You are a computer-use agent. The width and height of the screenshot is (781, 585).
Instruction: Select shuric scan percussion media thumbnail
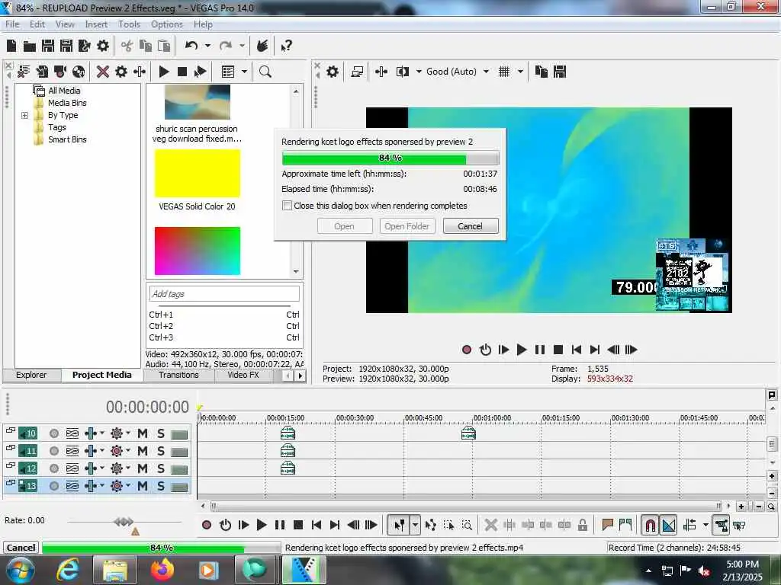point(198,102)
